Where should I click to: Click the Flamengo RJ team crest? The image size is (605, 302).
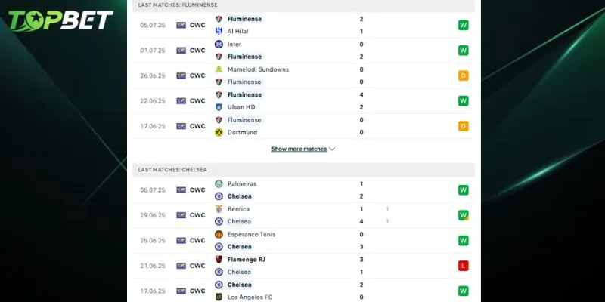pyautogui.click(x=219, y=260)
